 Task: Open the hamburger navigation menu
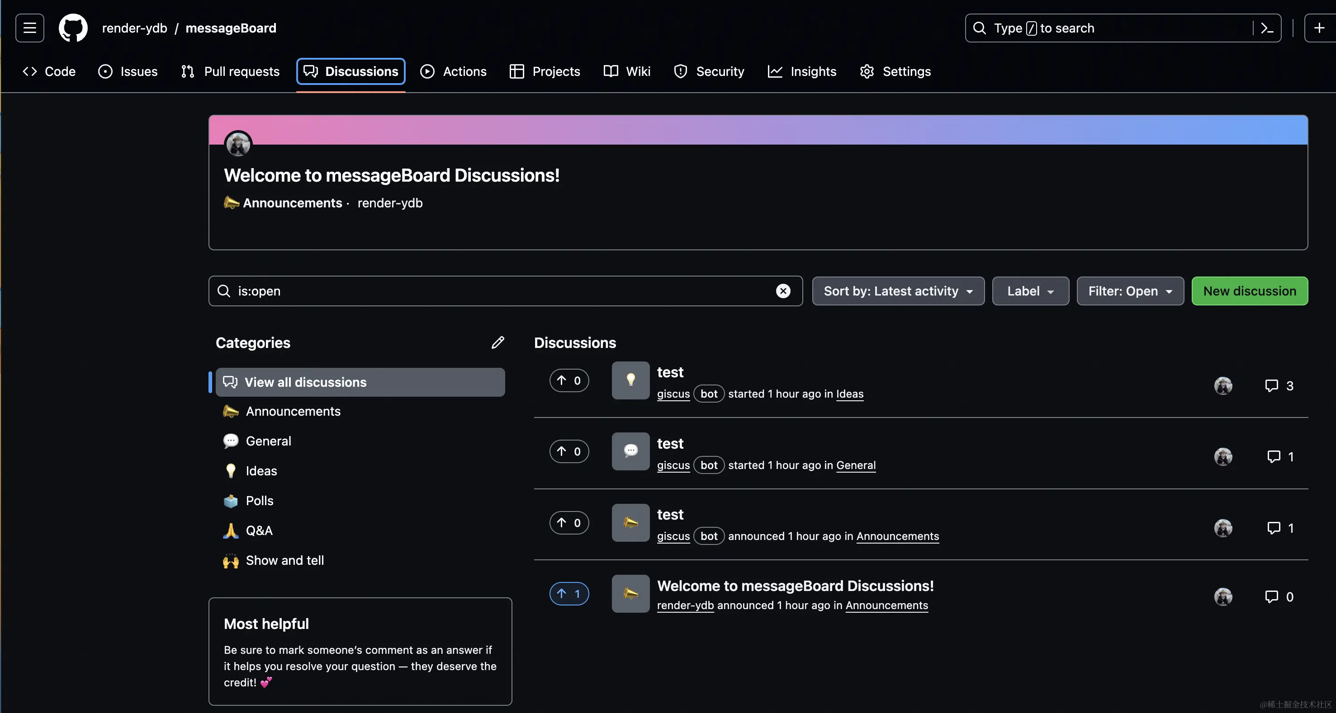pyautogui.click(x=29, y=28)
